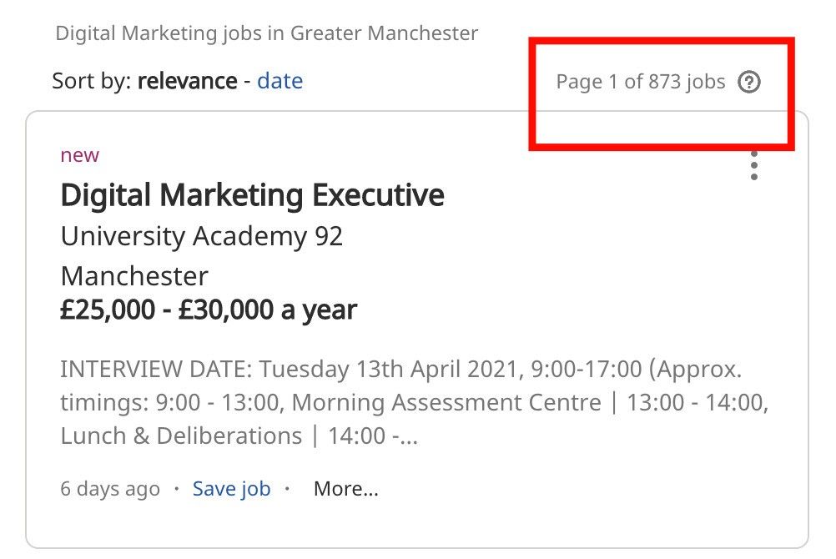The width and height of the screenshot is (836, 559).
Task: Click 'Save job' under the listing
Action: click(231, 488)
